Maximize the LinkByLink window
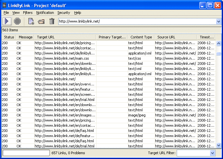Image resolution: width=223 pixels, height=159 pixels. click(x=210, y=5)
